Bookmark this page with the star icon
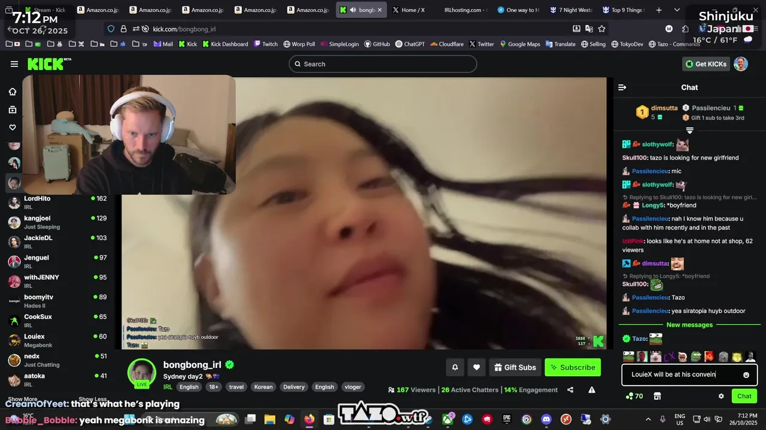 pos(601,29)
